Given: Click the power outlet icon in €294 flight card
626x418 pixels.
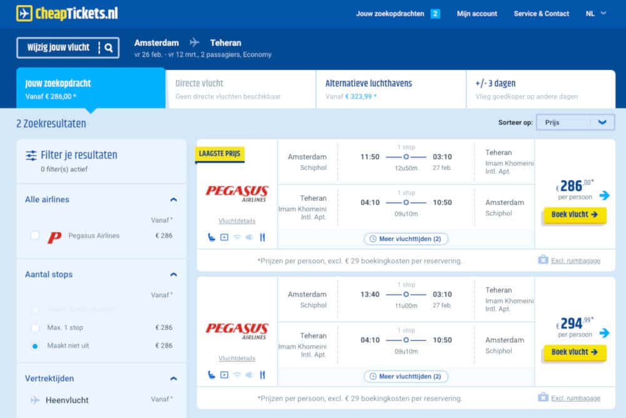Looking at the screenshot, I should point(250,375).
